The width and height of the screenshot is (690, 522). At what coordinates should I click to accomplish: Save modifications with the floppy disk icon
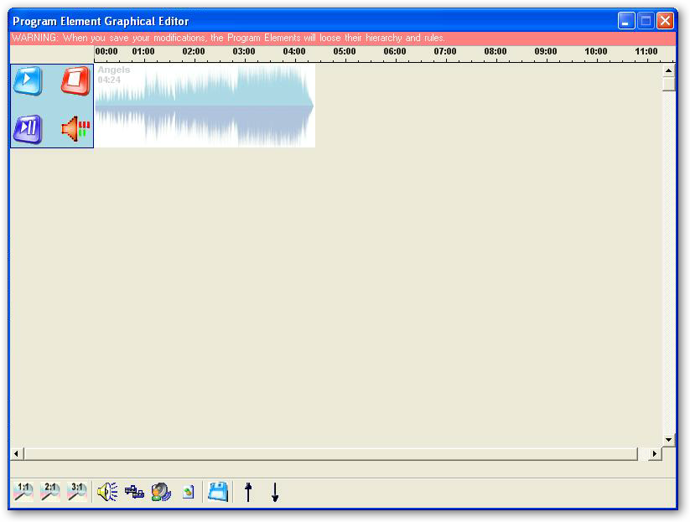tap(218, 492)
